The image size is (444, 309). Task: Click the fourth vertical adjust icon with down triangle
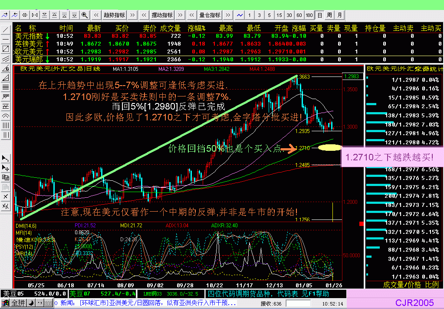74,15
